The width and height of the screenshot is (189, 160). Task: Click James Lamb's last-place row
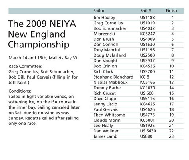click(137, 136)
